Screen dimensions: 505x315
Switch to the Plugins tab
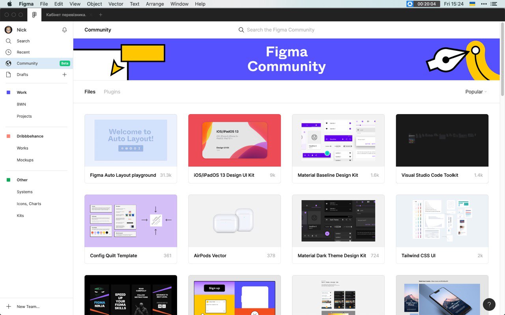pyautogui.click(x=112, y=92)
